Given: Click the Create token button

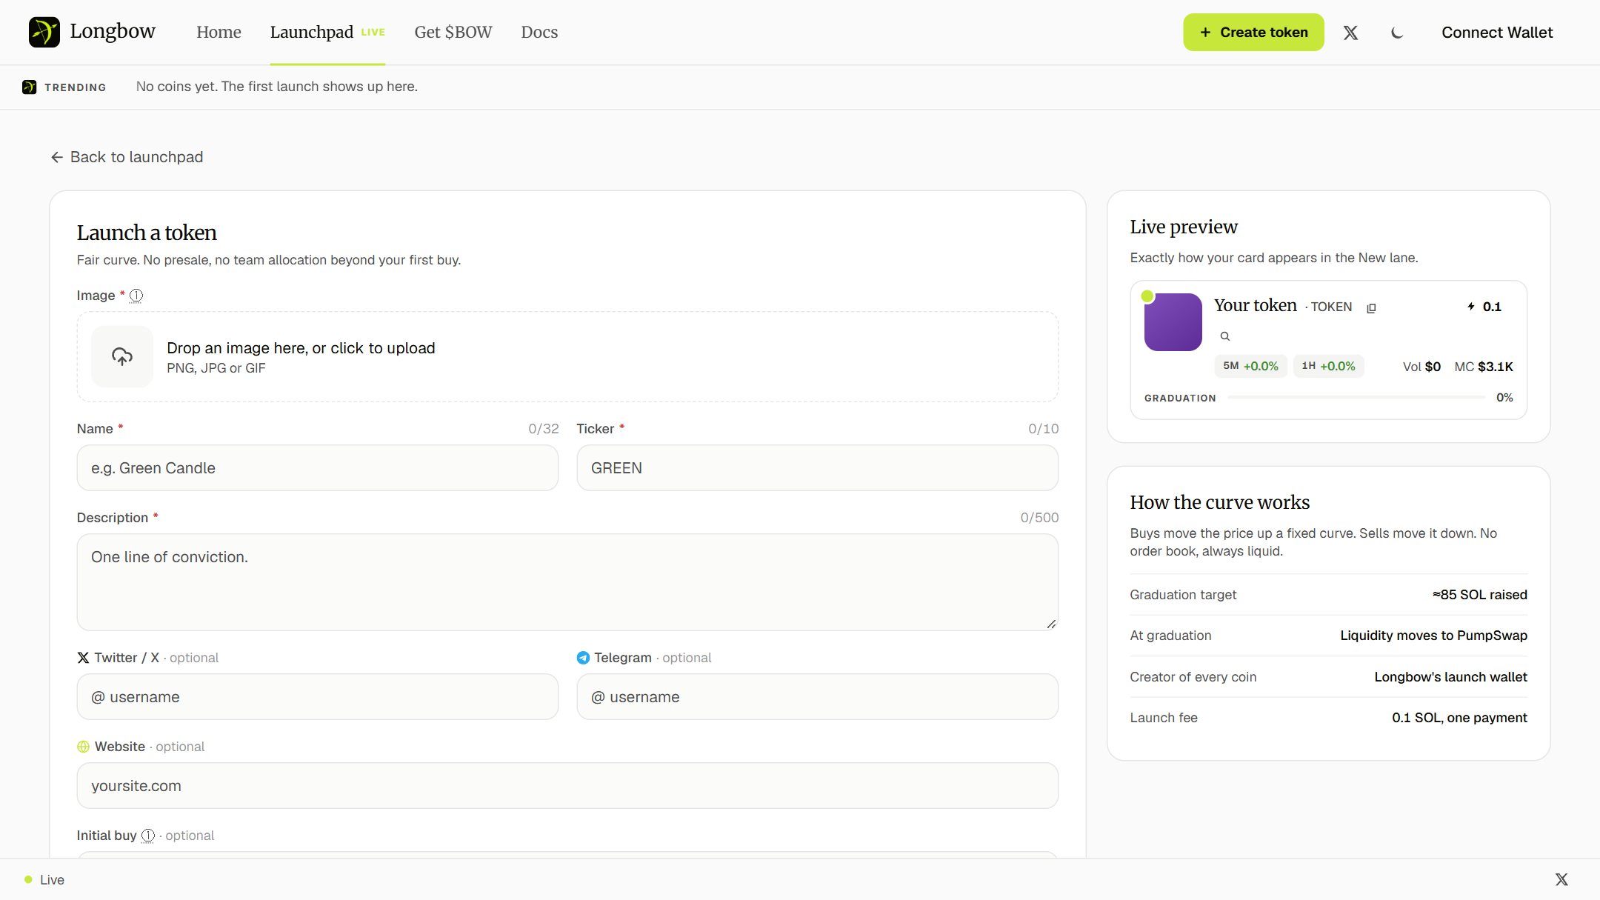Looking at the screenshot, I should 1253,32.
